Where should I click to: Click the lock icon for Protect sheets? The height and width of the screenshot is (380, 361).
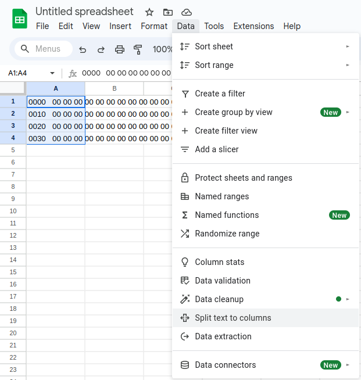click(185, 177)
